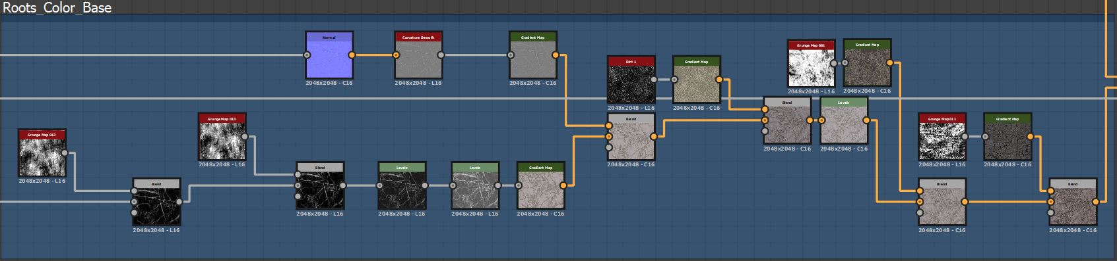Select the Gradient Map node after Curvature Smooth
Screen dimensions: 1117x261
(532, 55)
